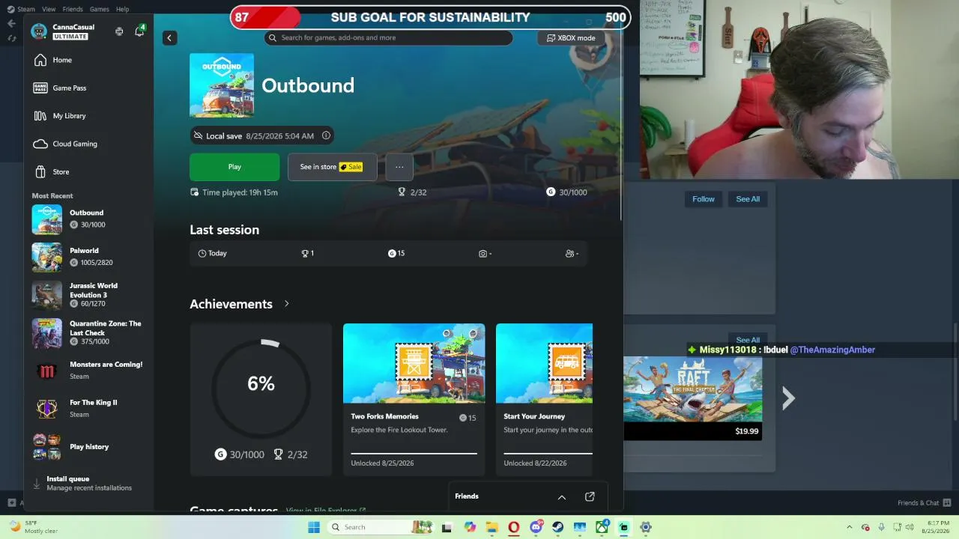
Task: Open the taskbar clock and date
Action: click(x=937, y=527)
